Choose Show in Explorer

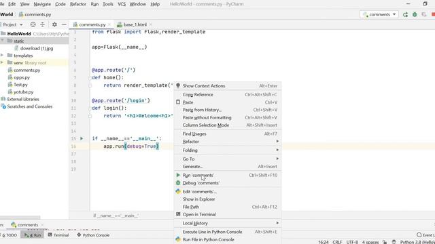228,199
